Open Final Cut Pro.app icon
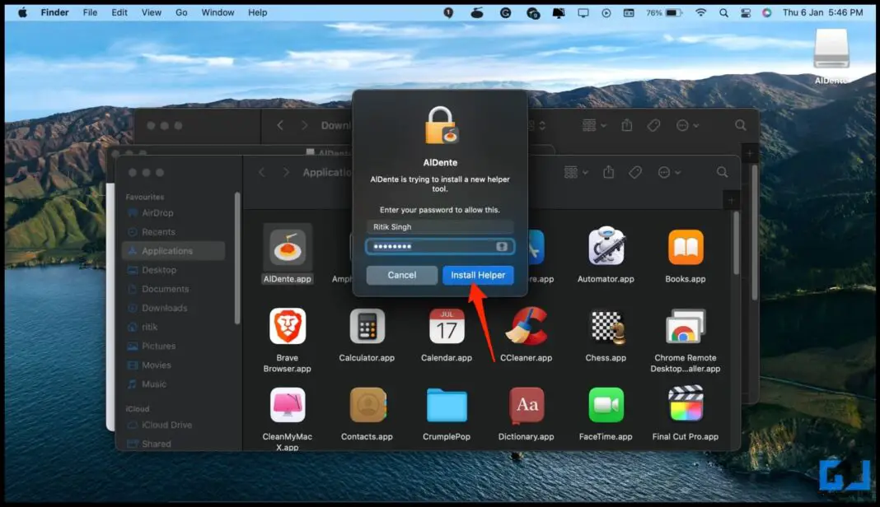Viewport: 880px width, 507px height. coord(686,405)
